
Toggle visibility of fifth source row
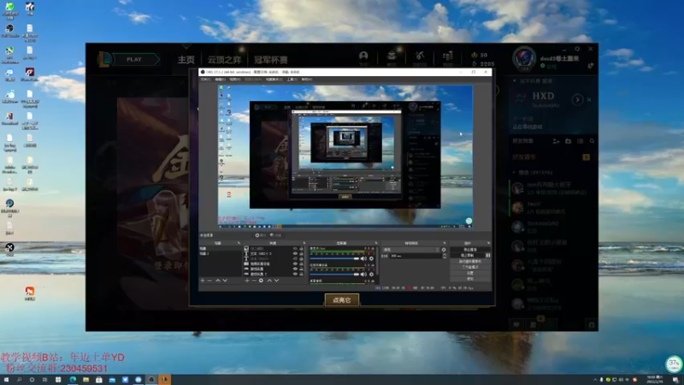295,269
